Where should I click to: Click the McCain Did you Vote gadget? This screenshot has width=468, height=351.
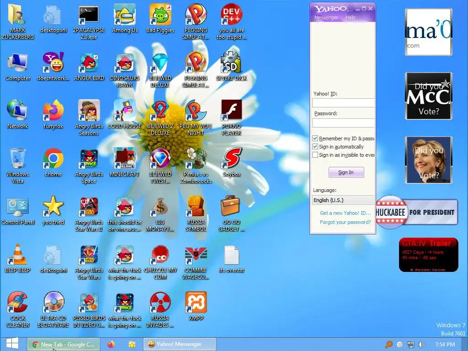429,96
